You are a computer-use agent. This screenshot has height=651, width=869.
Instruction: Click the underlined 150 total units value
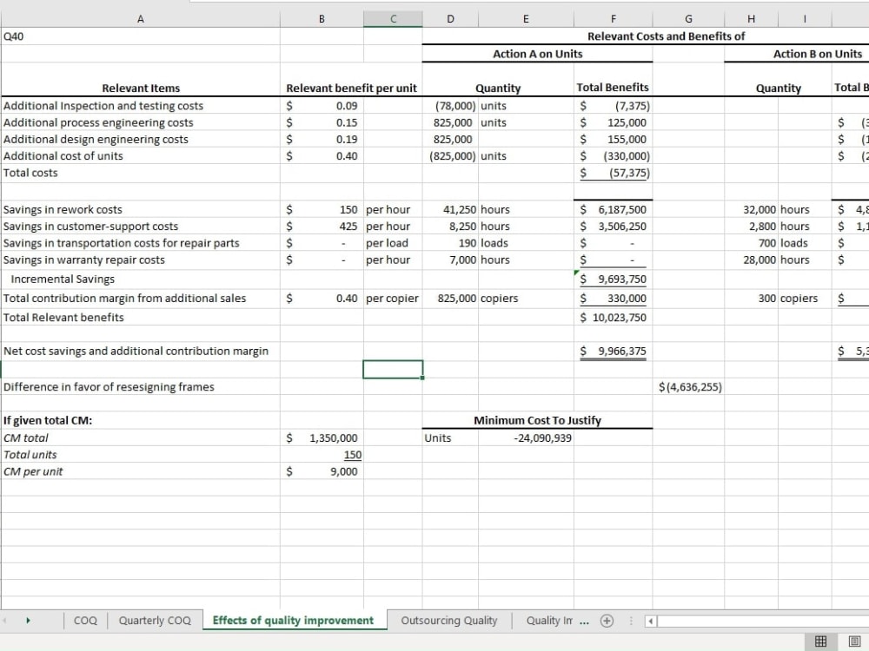(322, 455)
